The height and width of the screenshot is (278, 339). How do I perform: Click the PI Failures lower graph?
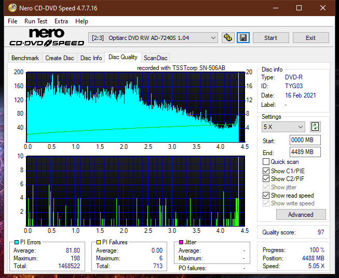tap(135, 191)
